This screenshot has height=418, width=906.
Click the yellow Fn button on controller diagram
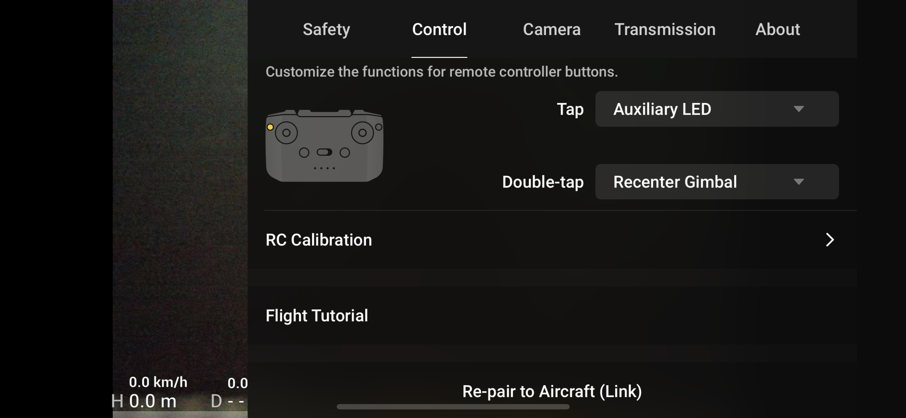(270, 127)
